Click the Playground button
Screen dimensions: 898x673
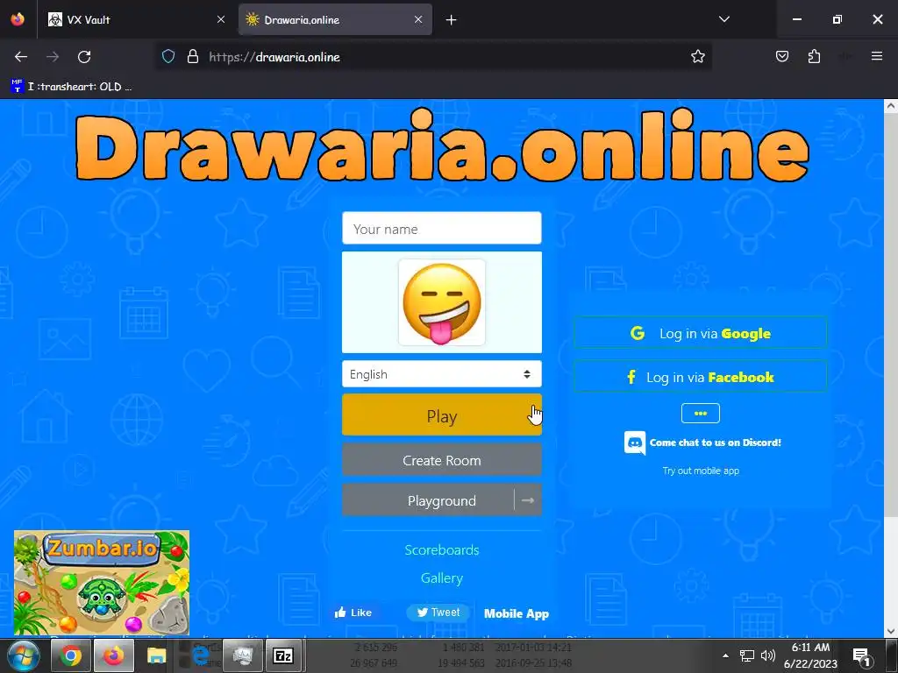click(428, 500)
